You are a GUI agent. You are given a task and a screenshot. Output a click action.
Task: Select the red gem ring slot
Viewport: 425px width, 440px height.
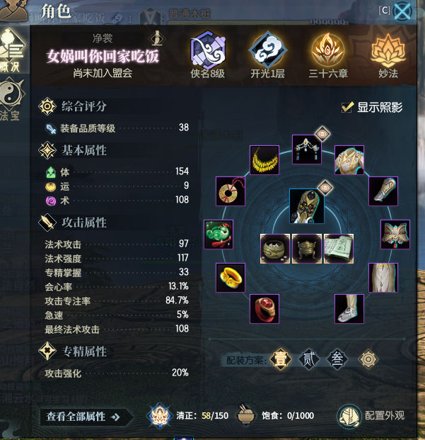point(264,309)
